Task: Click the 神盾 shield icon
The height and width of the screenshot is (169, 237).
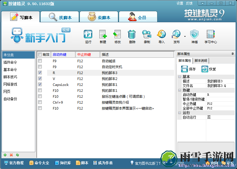Action: point(194,34)
